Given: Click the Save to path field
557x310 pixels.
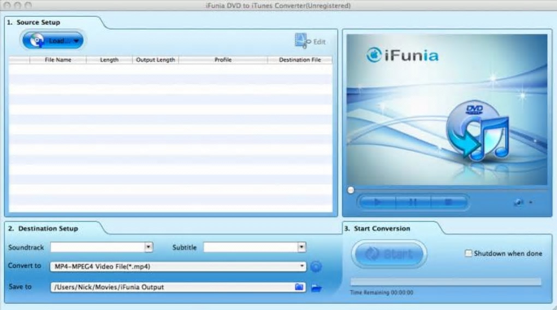Looking at the screenshot, I should click(x=178, y=287).
